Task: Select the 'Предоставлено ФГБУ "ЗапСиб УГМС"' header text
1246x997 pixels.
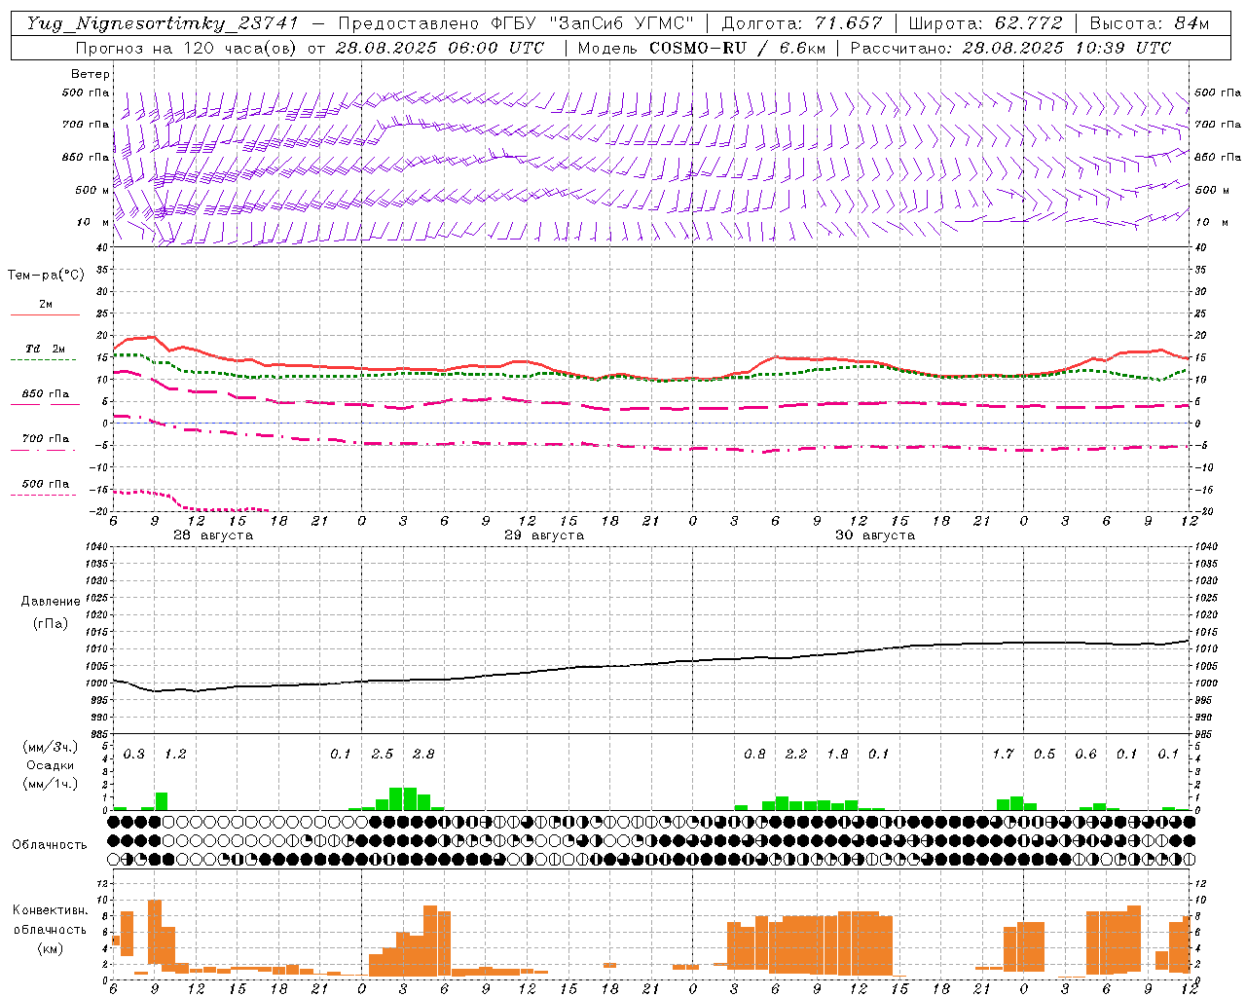Action: (516, 23)
